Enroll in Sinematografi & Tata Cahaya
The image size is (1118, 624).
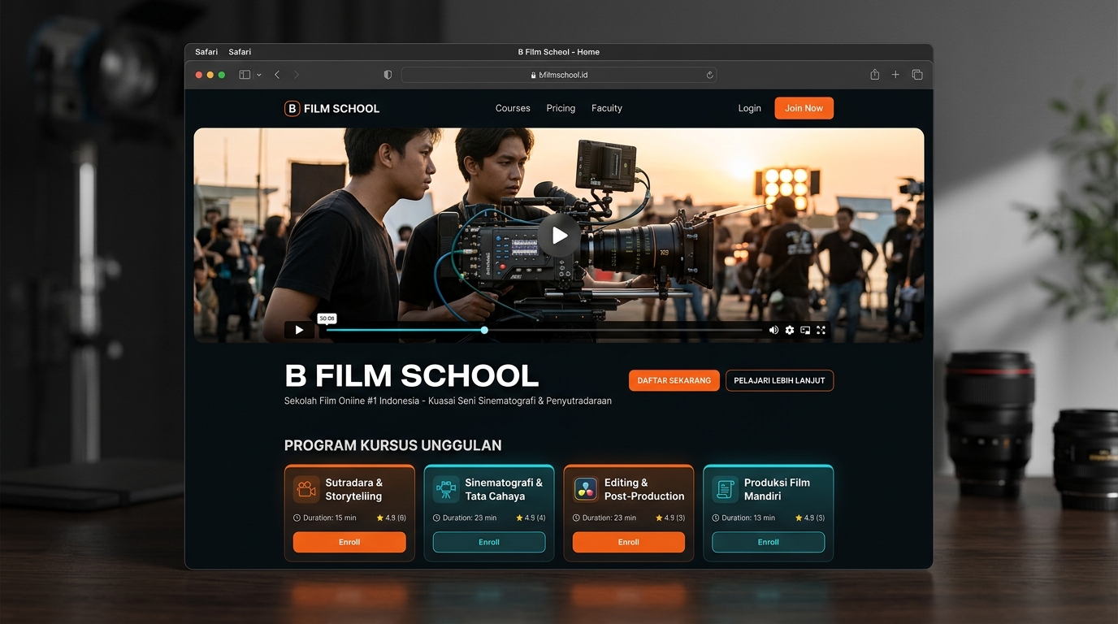coord(489,542)
